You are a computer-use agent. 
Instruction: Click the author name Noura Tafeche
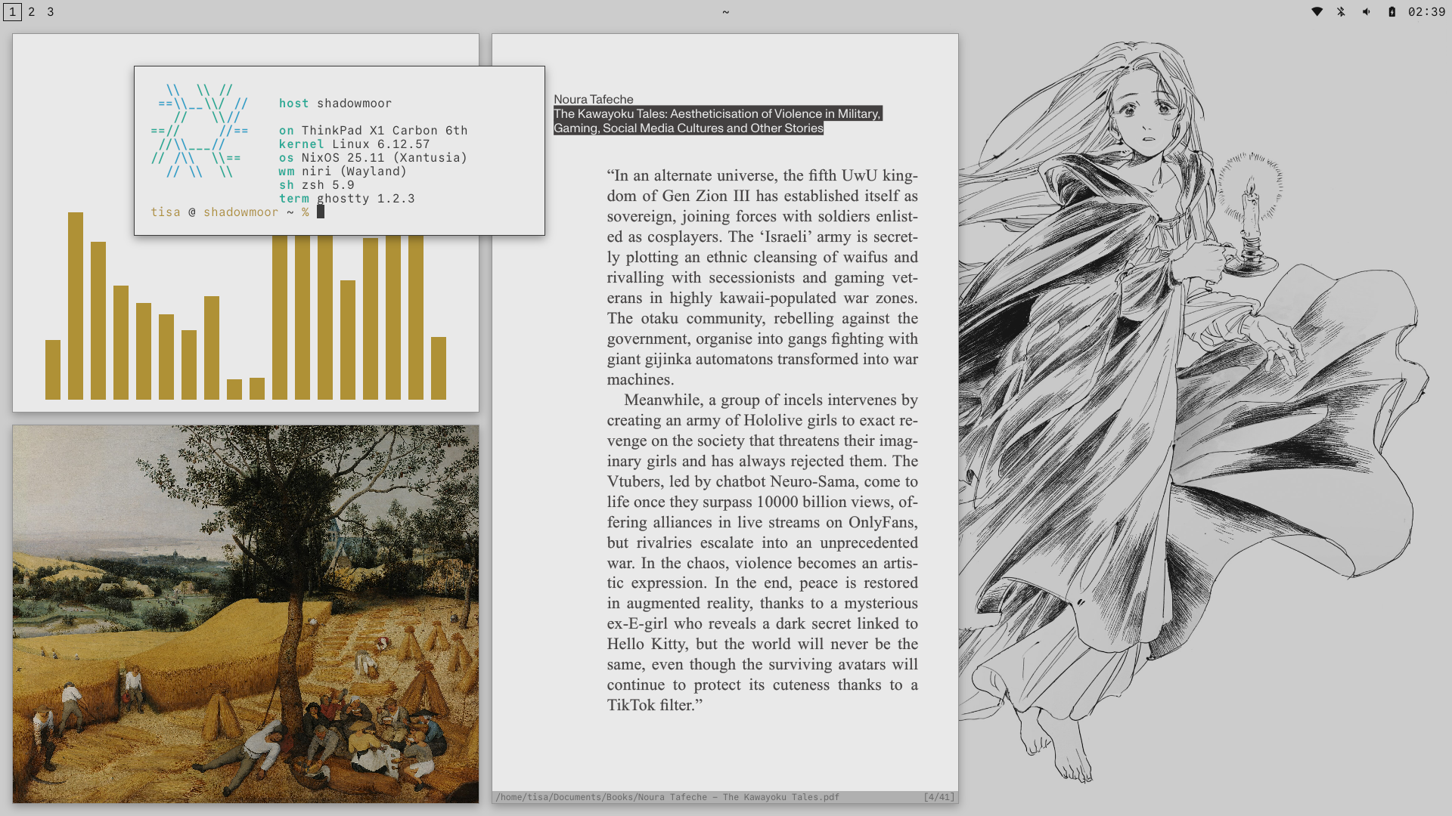coord(593,99)
